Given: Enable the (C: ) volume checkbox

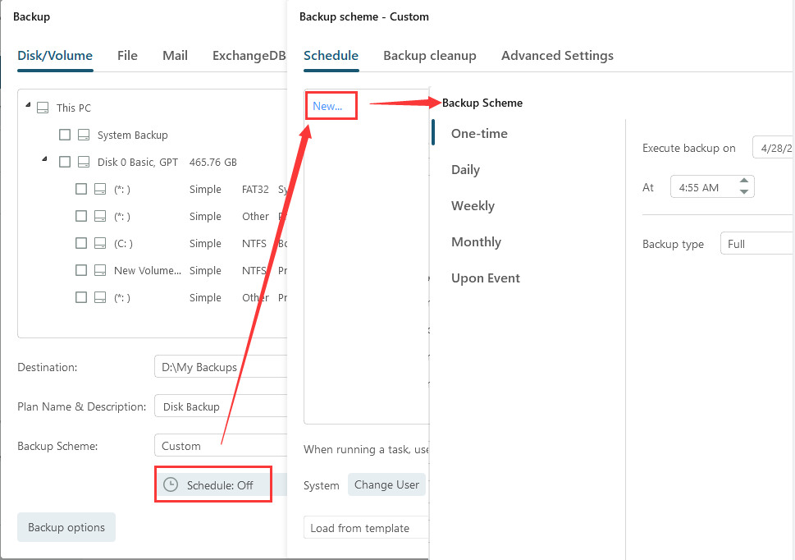Looking at the screenshot, I should click(81, 243).
